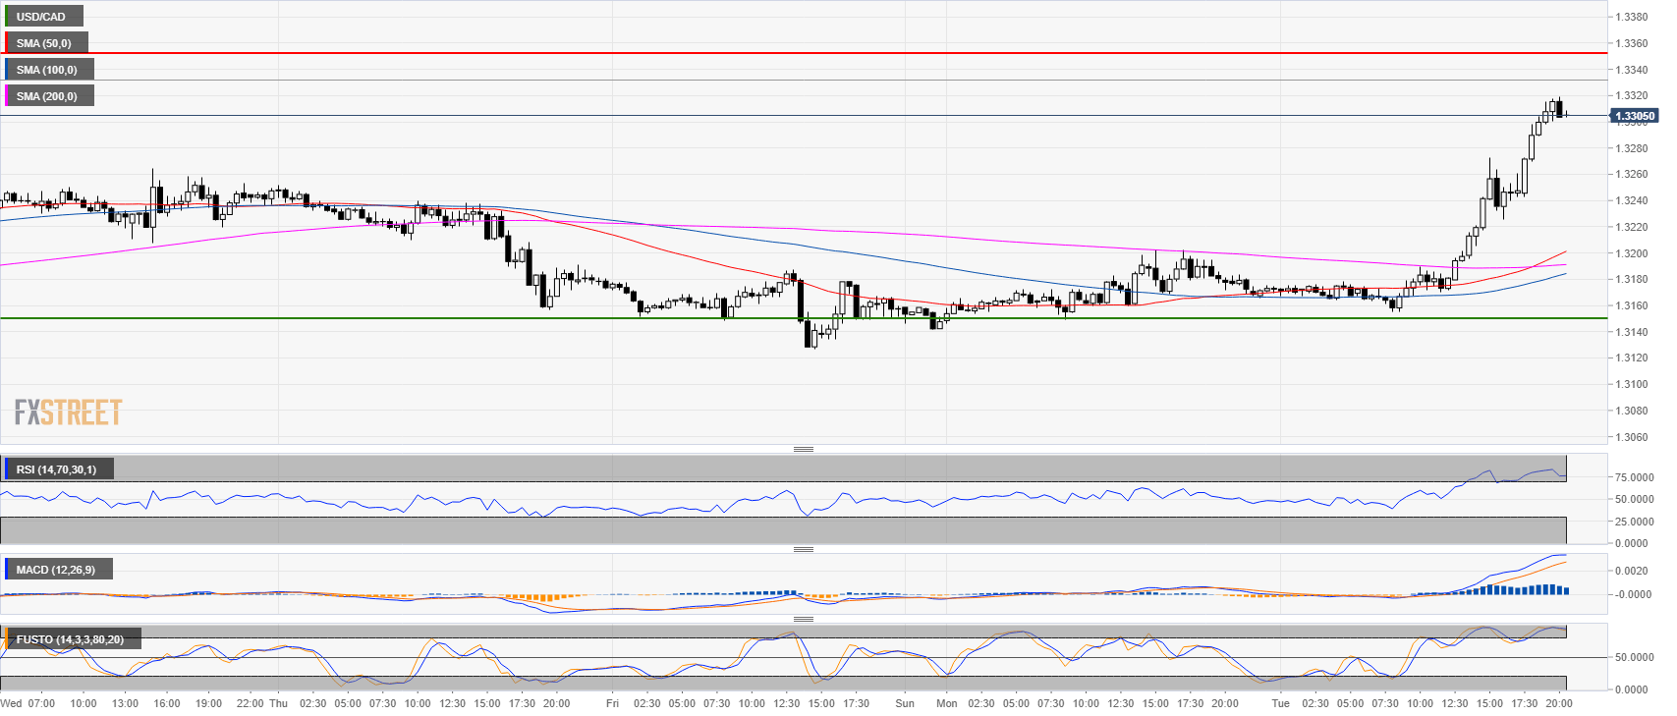This screenshot has width=1677, height=716.
Task: Click the Thu label on time axis
Action: click(278, 703)
